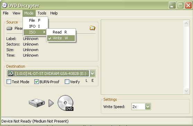
Task: Open the Tools menu
Action: [x=42, y=13]
